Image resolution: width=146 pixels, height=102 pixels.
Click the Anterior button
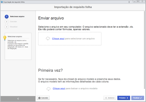point(110,98)
